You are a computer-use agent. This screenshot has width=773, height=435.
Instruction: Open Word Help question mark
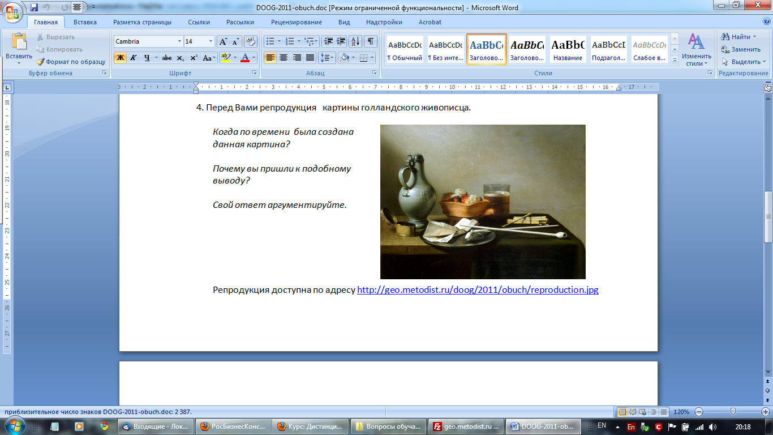coord(766,22)
